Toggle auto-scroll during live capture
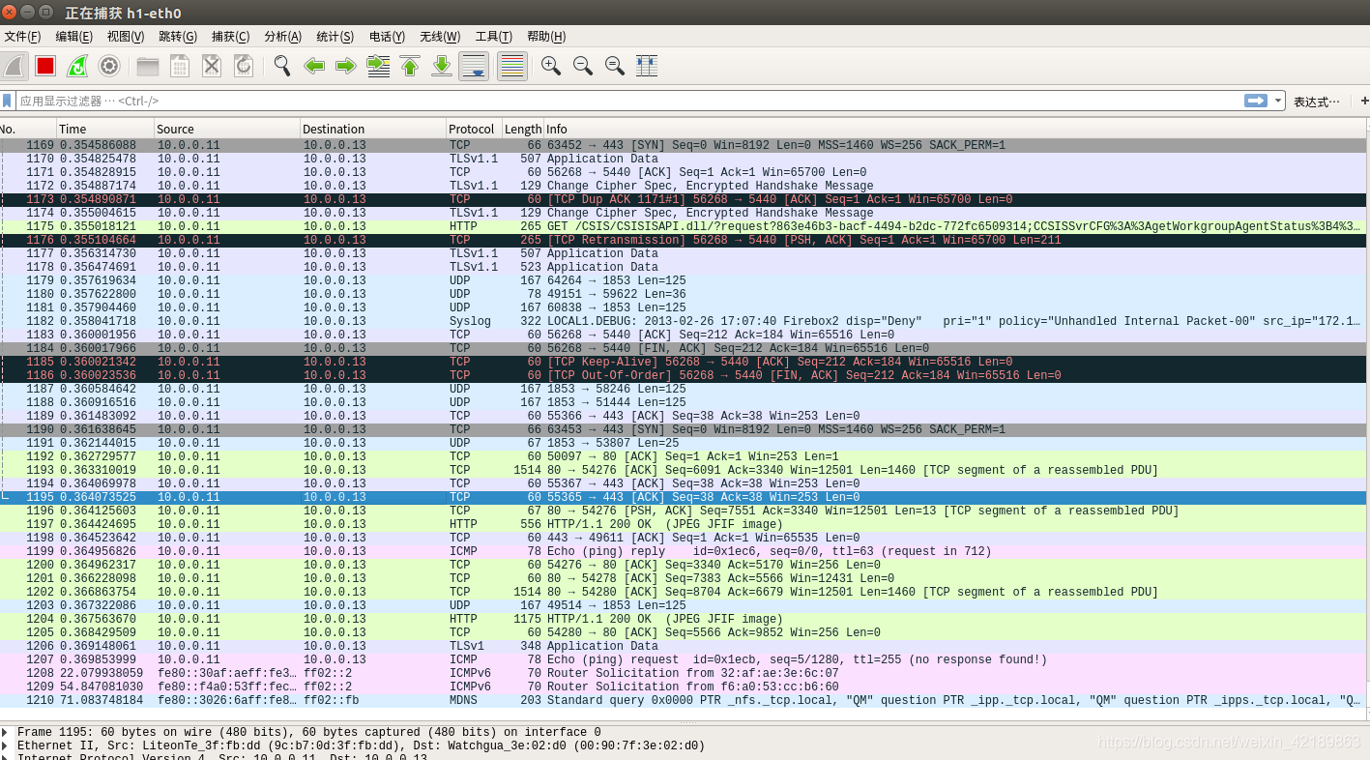 (473, 66)
